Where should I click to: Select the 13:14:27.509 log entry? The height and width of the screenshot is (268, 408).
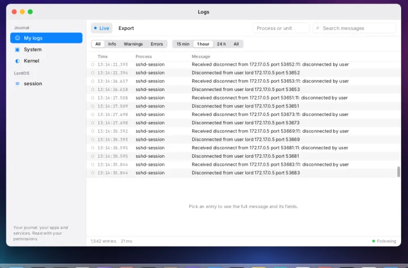[243, 106]
